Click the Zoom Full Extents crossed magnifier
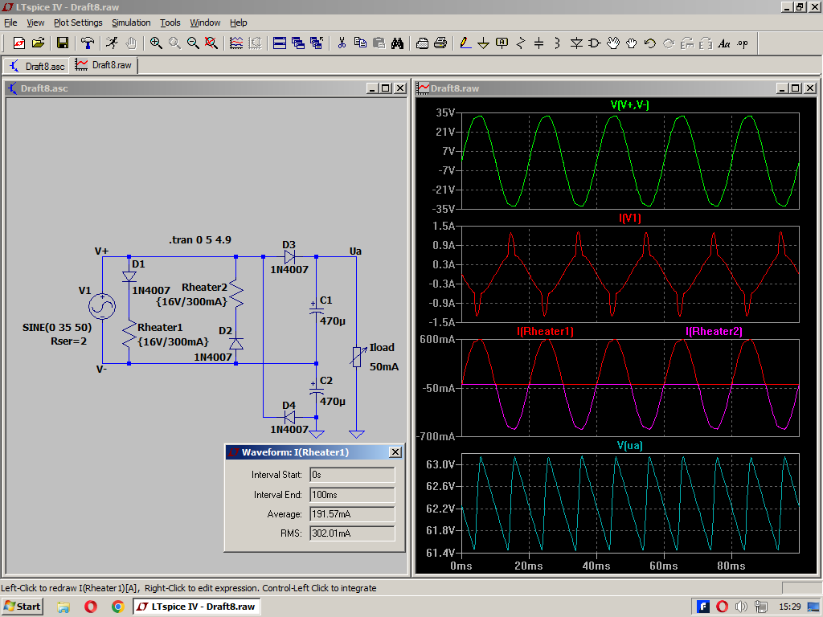The width and height of the screenshot is (823, 617). click(211, 43)
